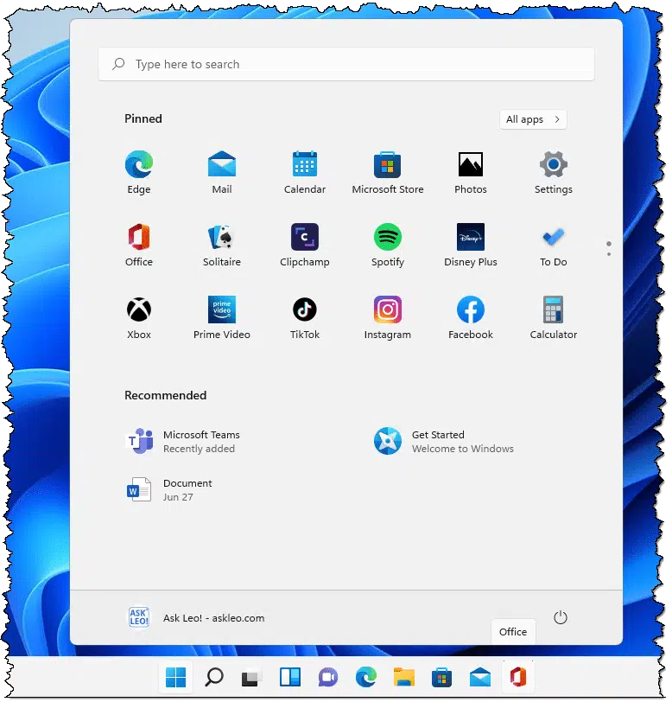
Task: Click the power button
Action: pyautogui.click(x=561, y=618)
